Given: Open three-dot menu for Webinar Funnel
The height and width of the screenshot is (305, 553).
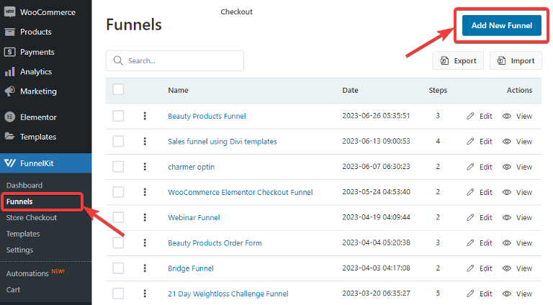Looking at the screenshot, I should 145,217.
